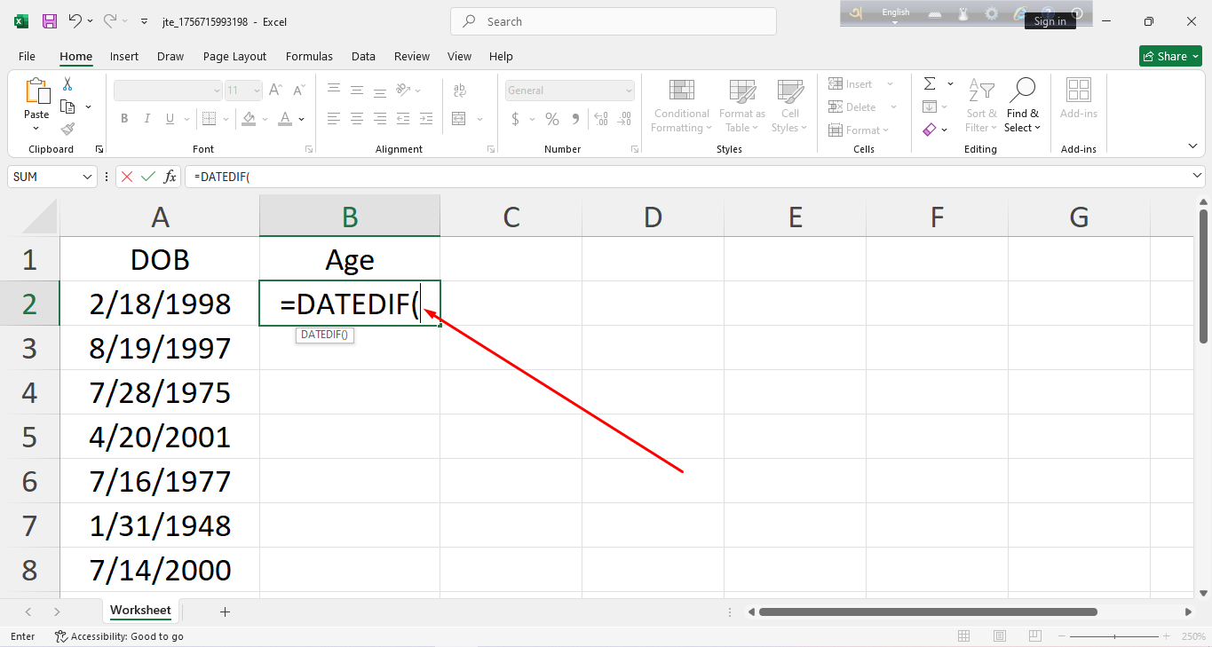Expand the Name Box dropdown showing SUM
The height and width of the screenshot is (647, 1212).
coord(87,177)
